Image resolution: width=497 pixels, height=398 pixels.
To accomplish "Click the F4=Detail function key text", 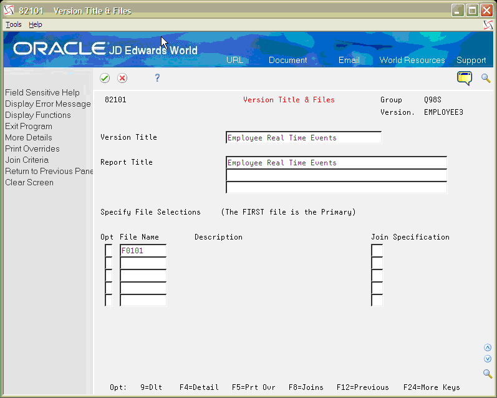I will 199,387.
